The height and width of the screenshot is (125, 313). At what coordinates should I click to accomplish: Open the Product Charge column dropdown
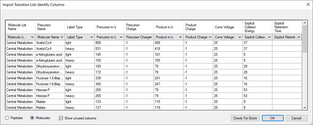pos(198,37)
